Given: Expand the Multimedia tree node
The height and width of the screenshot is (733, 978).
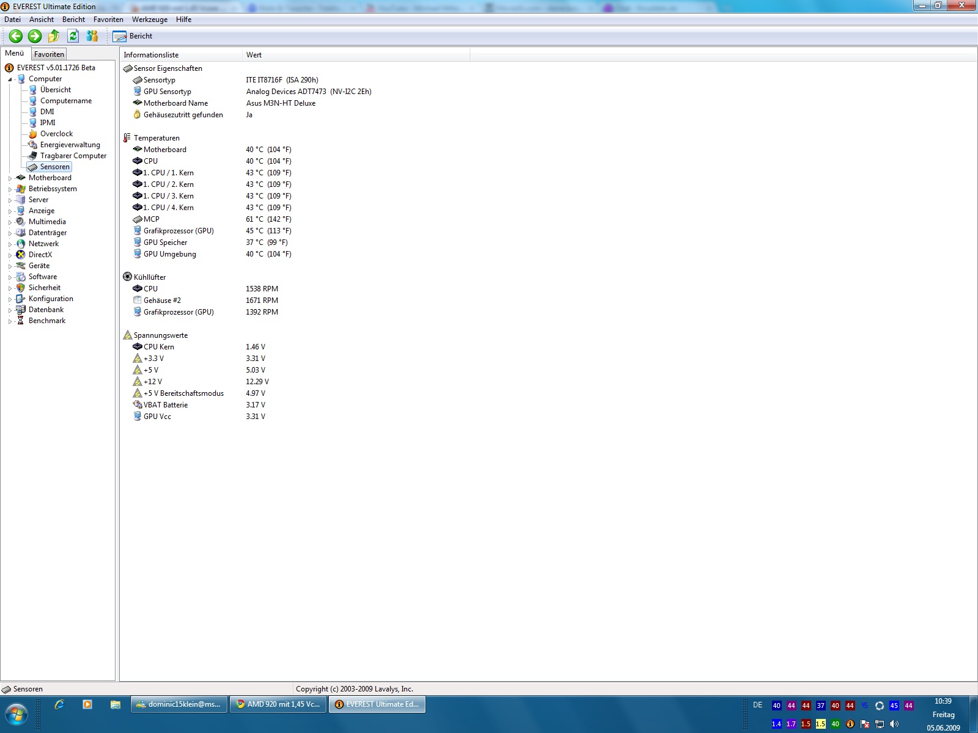Looking at the screenshot, I should point(10,222).
